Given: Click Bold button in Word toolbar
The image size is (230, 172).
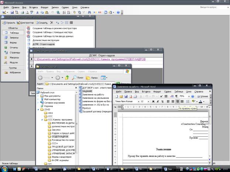Looking at the screenshot, I should (x=152, y=101).
